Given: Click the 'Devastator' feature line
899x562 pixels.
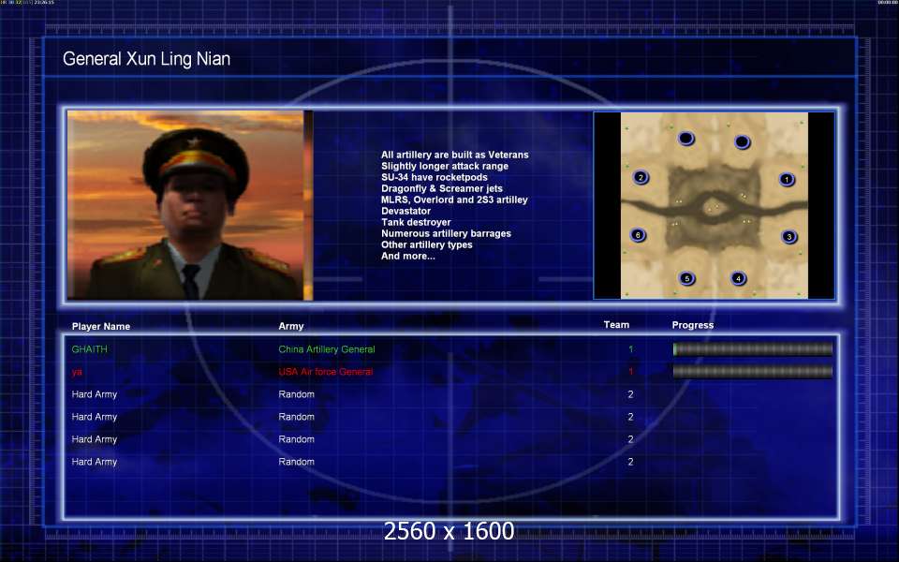Looking at the screenshot, I should (405, 211).
